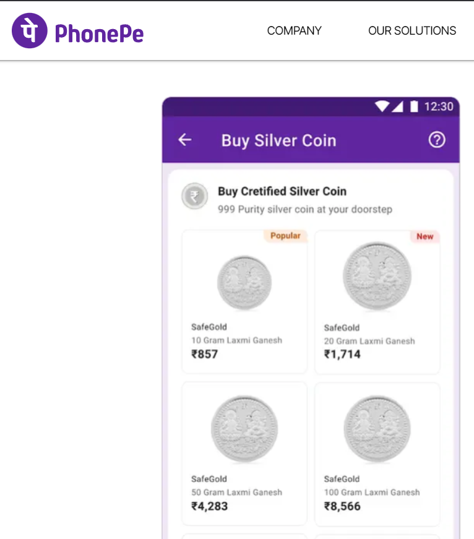Click the cellular signal icon
The height and width of the screenshot is (539, 474).
click(397, 106)
